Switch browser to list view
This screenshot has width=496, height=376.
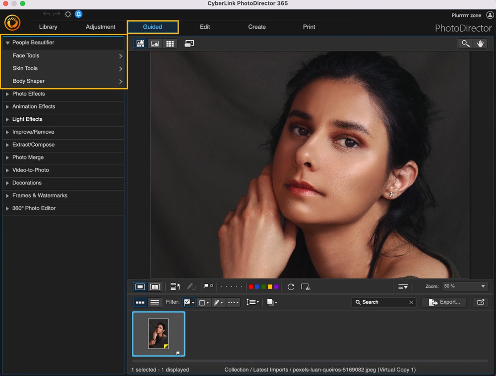point(155,302)
